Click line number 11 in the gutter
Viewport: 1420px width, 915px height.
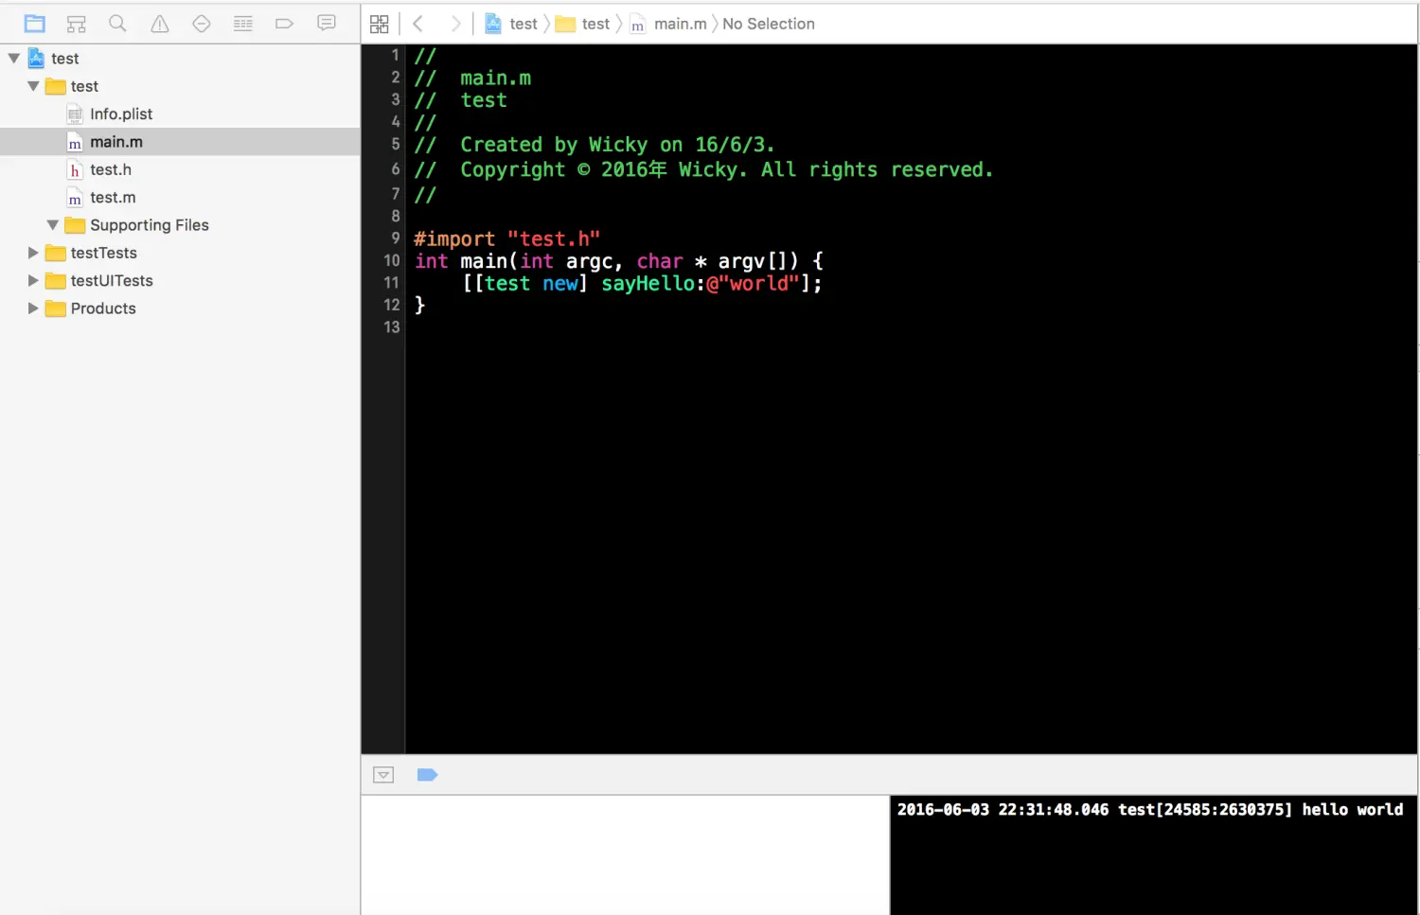(392, 283)
